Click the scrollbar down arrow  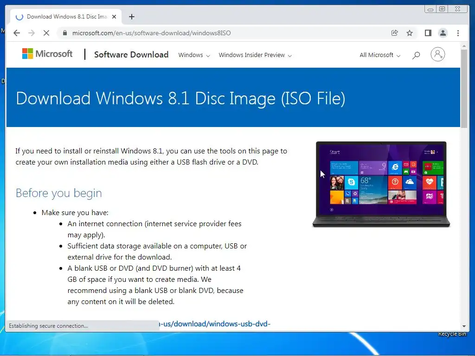click(464, 326)
